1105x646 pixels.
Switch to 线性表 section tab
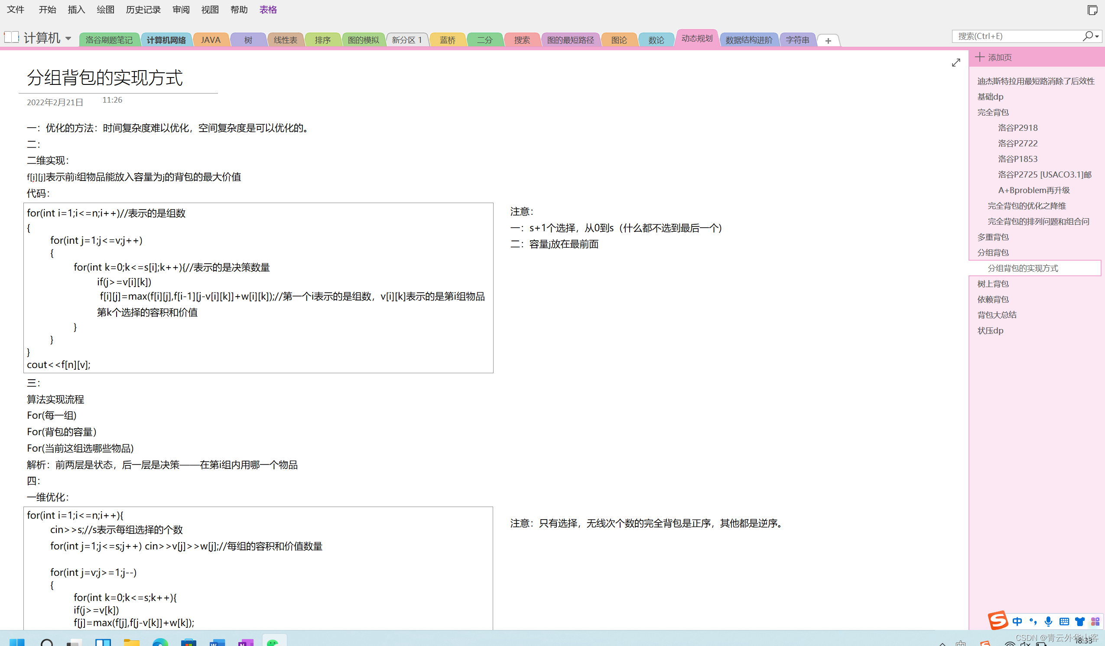point(286,40)
